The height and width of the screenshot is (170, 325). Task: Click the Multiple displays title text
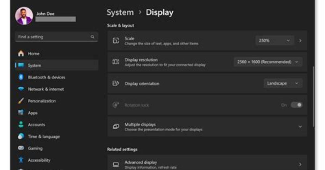(x=140, y=125)
